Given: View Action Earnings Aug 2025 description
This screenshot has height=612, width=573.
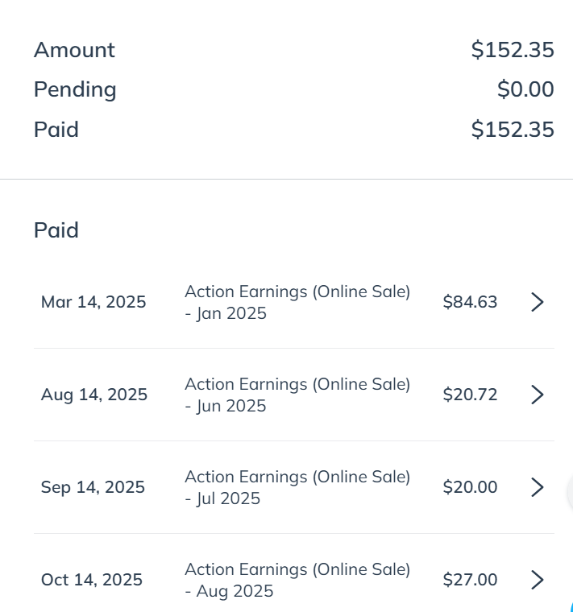Looking at the screenshot, I should tap(297, 580).
